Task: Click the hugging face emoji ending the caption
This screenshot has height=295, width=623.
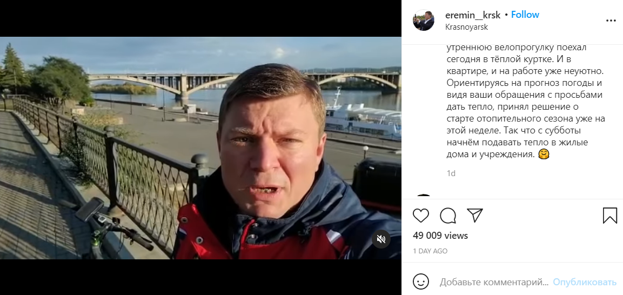Action: click(544, 155)
